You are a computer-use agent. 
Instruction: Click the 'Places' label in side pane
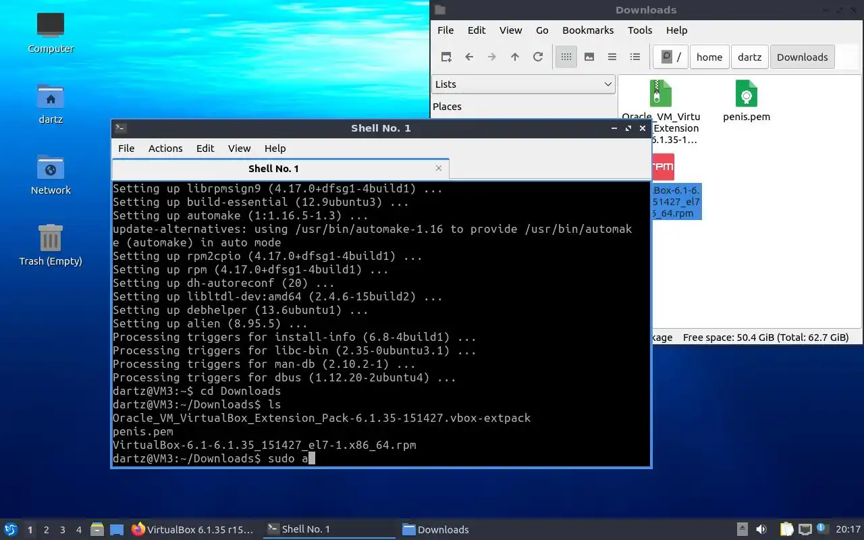(x=447, y=107)
